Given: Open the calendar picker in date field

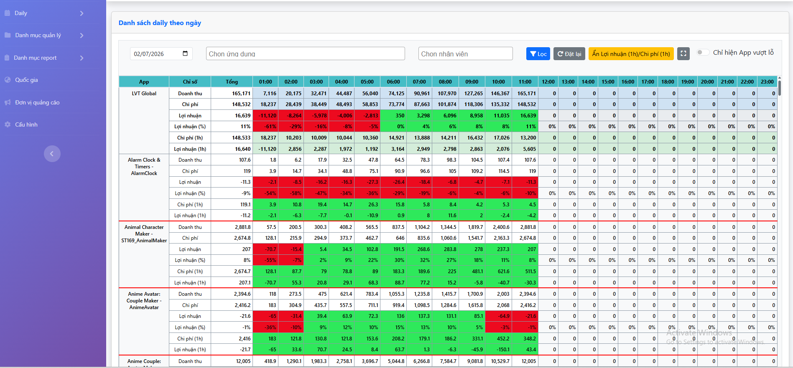Looking at the screenshot, I should click(x=185, y=53).
